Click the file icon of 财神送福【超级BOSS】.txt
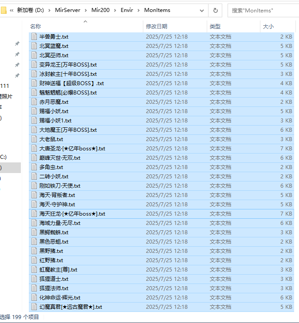Screen dimensions: 299x323 pos(34,83)
